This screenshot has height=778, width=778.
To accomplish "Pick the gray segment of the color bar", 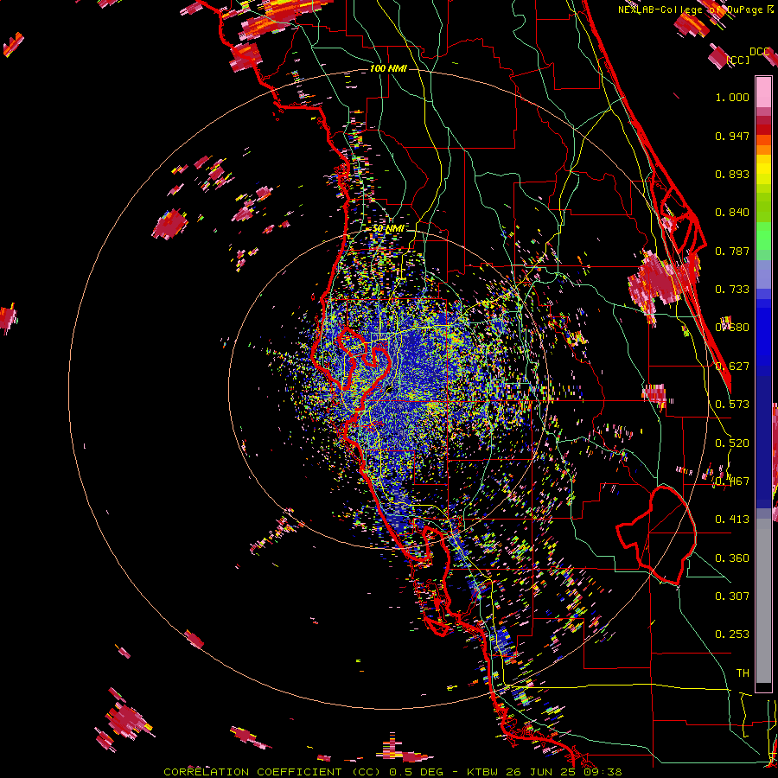I will pos(763,601).
